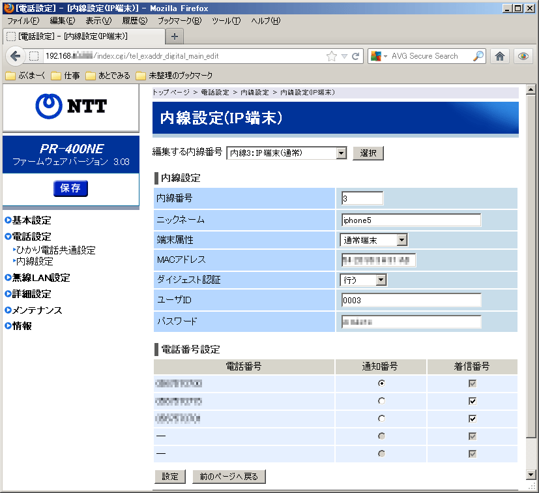Viewport: 539px width, 493px height.
Task: Click the site identity icon in address bar
Action: [x=34, y=56]
